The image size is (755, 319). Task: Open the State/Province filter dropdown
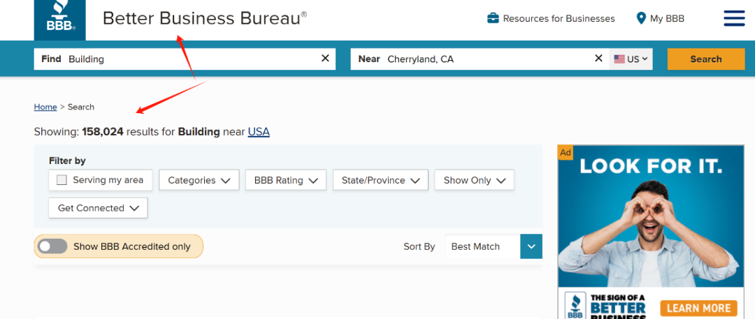380,180
